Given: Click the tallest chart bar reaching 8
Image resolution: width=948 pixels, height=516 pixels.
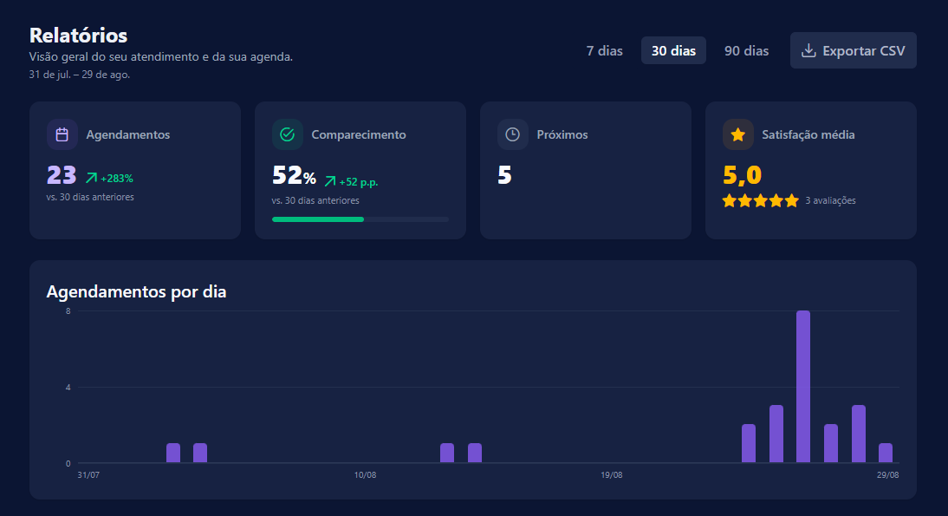Looking at the screenshot, I should tap(803, 387).
